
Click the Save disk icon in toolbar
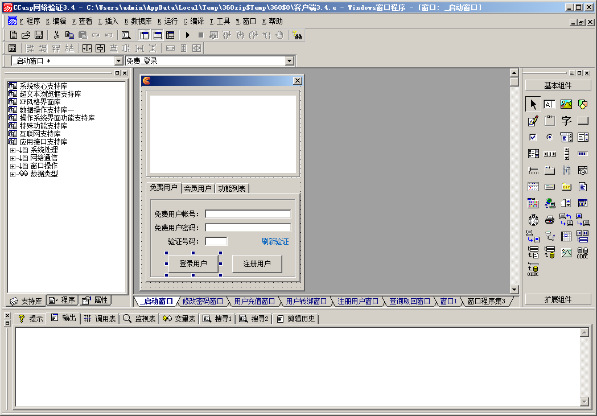pos(39,35)
